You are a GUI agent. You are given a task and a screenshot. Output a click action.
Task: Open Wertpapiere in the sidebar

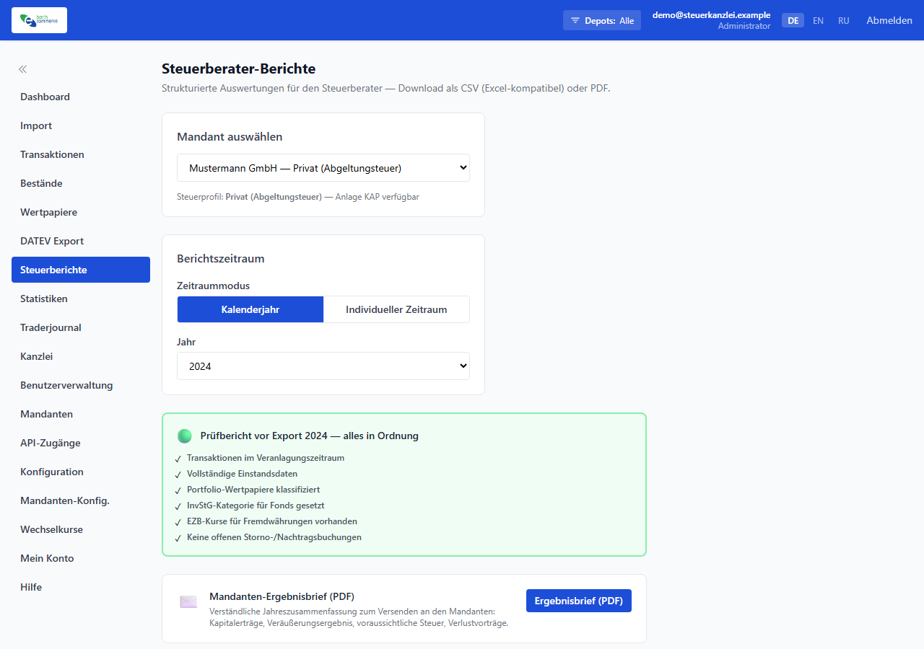[81, 212]
